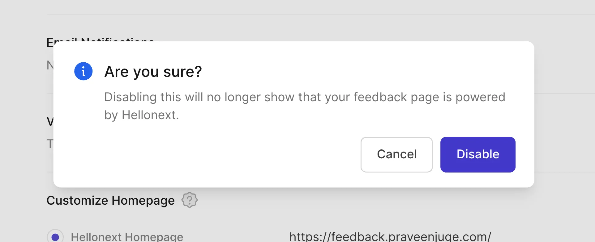This screenshot has height=242, width=595.
Task: Select the circular info symbol beside Are you sure
Action: 83,71
